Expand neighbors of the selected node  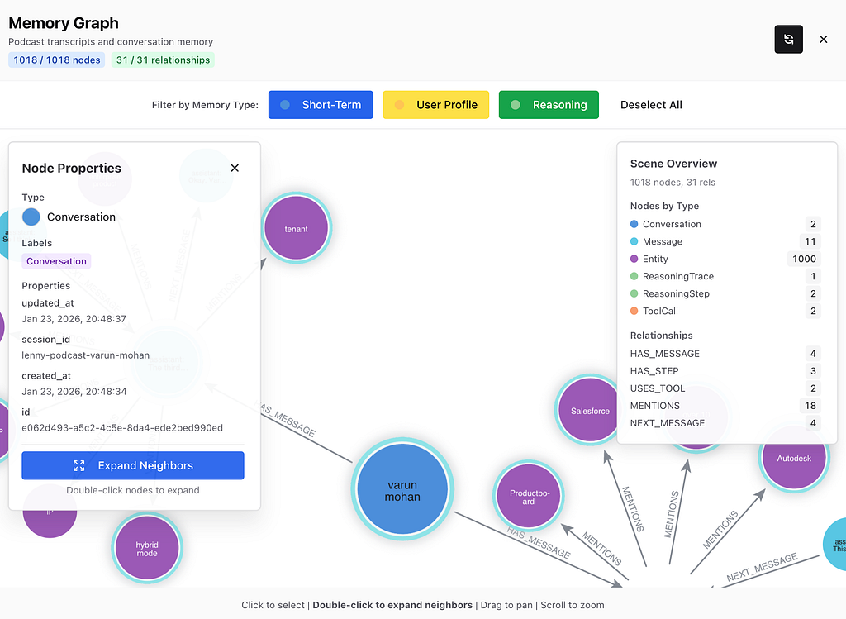pyautogui.click(x=133, y=465)
